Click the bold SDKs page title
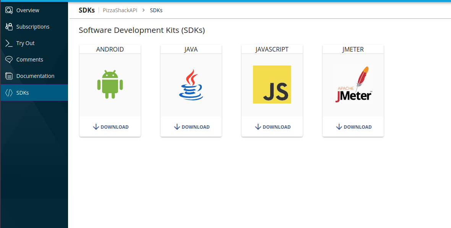451x228 pixels. pyautogui.click(x=87, y=10)
